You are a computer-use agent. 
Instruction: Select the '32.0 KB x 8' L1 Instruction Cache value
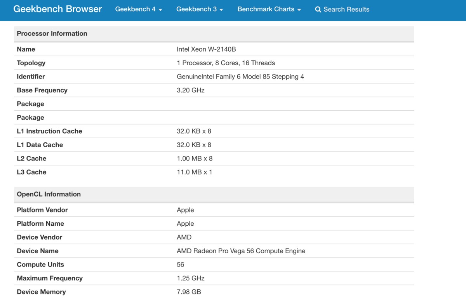pyautogui.click(x=194, y=131)
